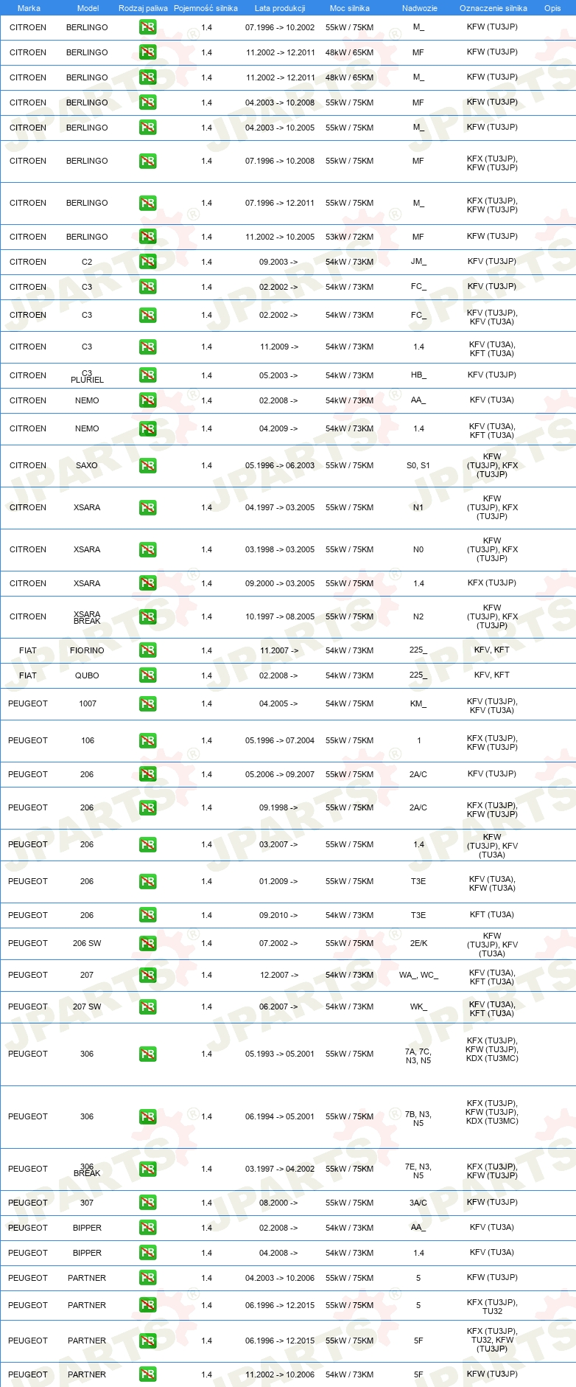Screen dimensions: 576x1387
Task: Click the fuel icon in the C3 PLURIEL row
Action: (147, 375)
